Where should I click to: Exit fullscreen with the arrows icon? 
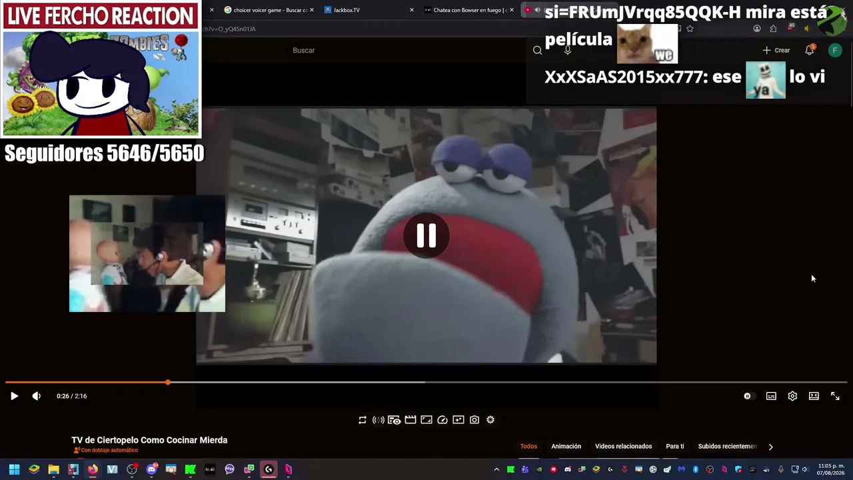pyautogui.click(x=835, y=396)
